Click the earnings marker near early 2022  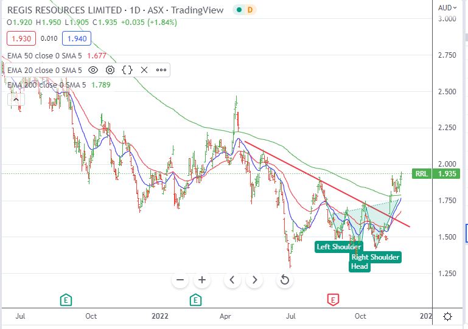click(195, 299)
